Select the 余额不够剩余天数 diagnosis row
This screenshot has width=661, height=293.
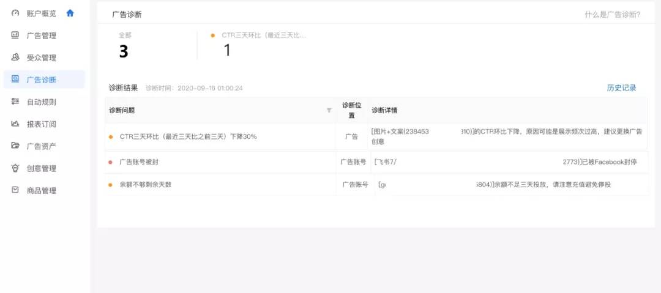tap(145, 184)
